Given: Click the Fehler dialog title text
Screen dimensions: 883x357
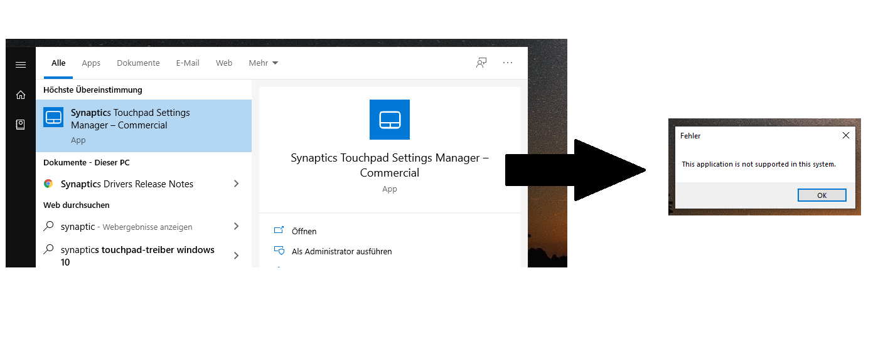Looking at the screenshot, I should (690, 135).
